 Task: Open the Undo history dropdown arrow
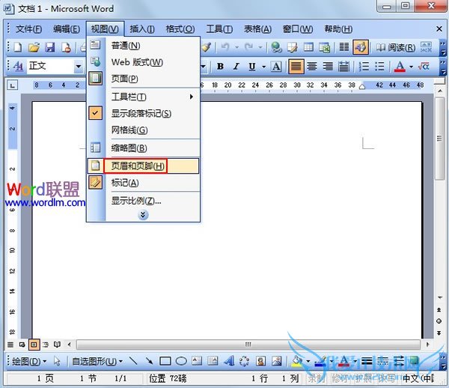click(x=236, y=47)
